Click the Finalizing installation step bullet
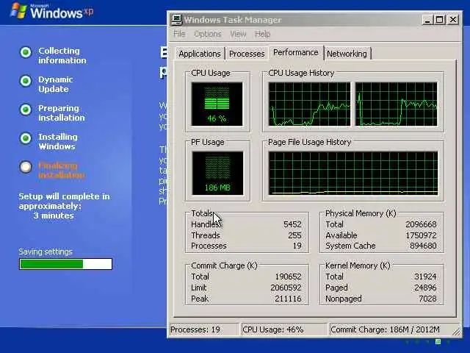 26,167
